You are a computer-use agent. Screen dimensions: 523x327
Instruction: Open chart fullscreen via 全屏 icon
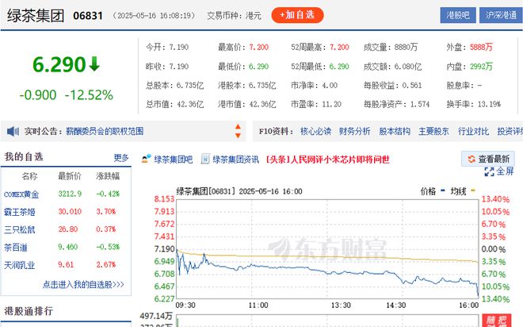(489, 171)
